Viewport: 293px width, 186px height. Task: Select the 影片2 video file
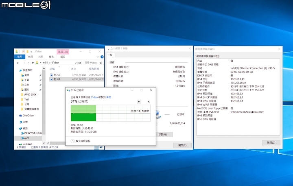tap(57, 75)
